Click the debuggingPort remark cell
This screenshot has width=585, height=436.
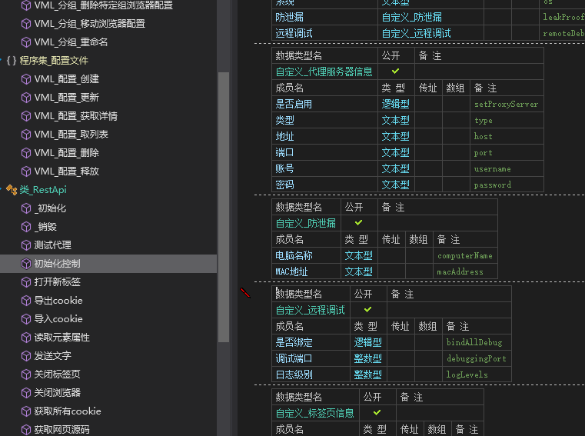tap(477, 358)
